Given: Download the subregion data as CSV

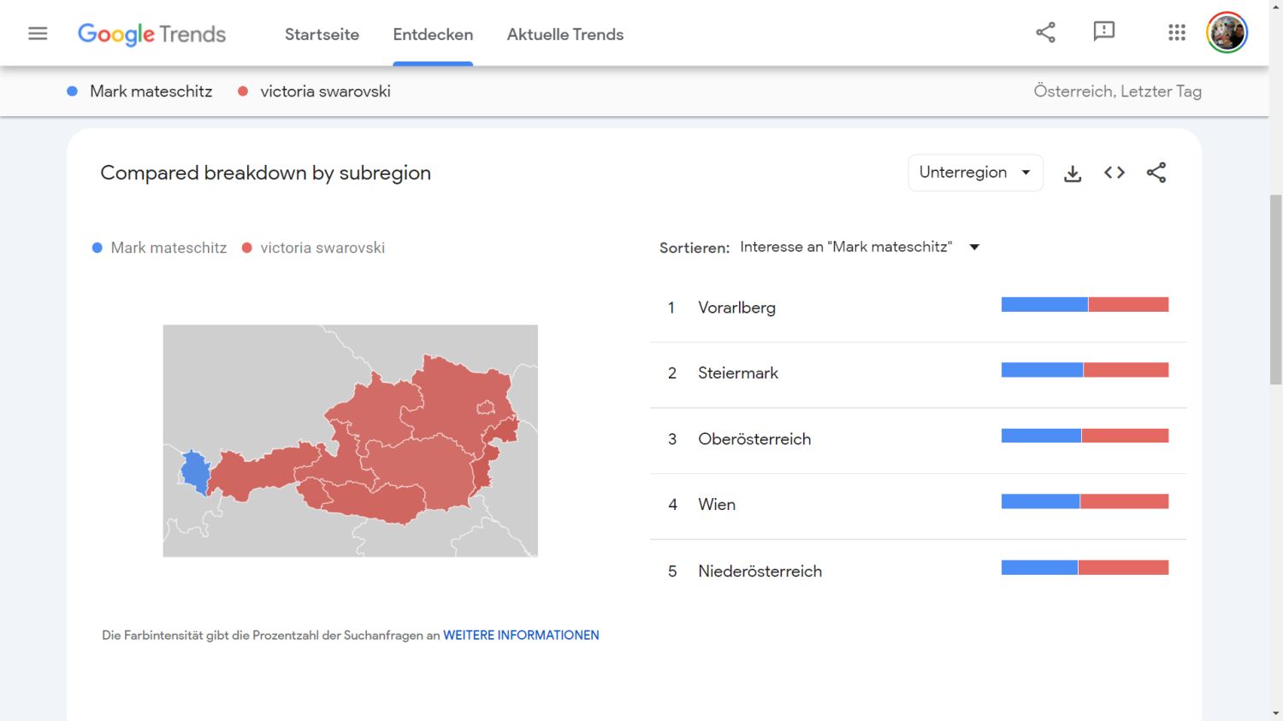Looking at the screenshot, I should coord(1073,173).
